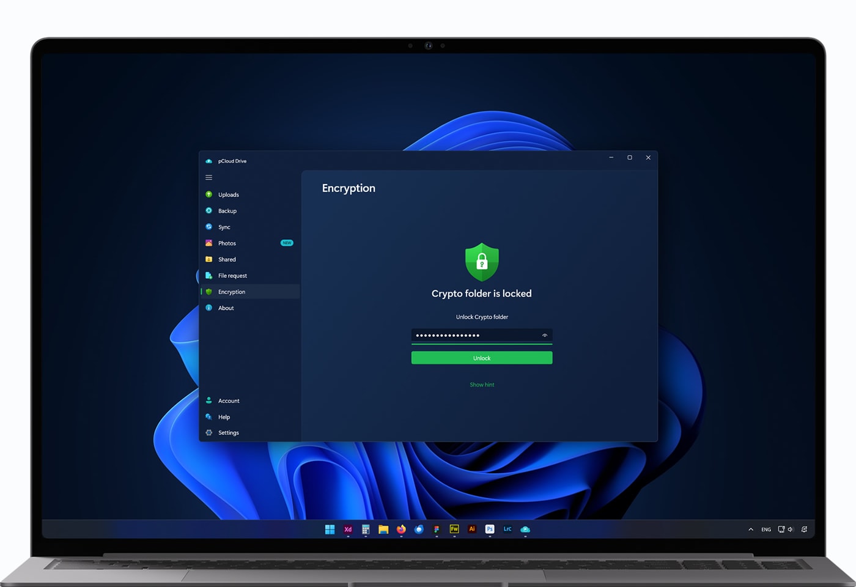Select the Encryption menu entry

[x=232, y=292]
